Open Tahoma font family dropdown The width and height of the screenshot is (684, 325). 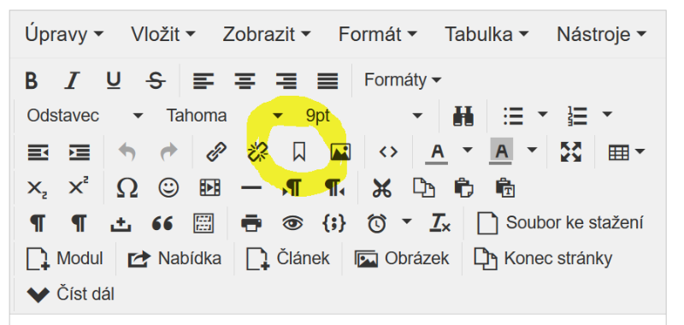pyautogui.click(x=225, y=116)
